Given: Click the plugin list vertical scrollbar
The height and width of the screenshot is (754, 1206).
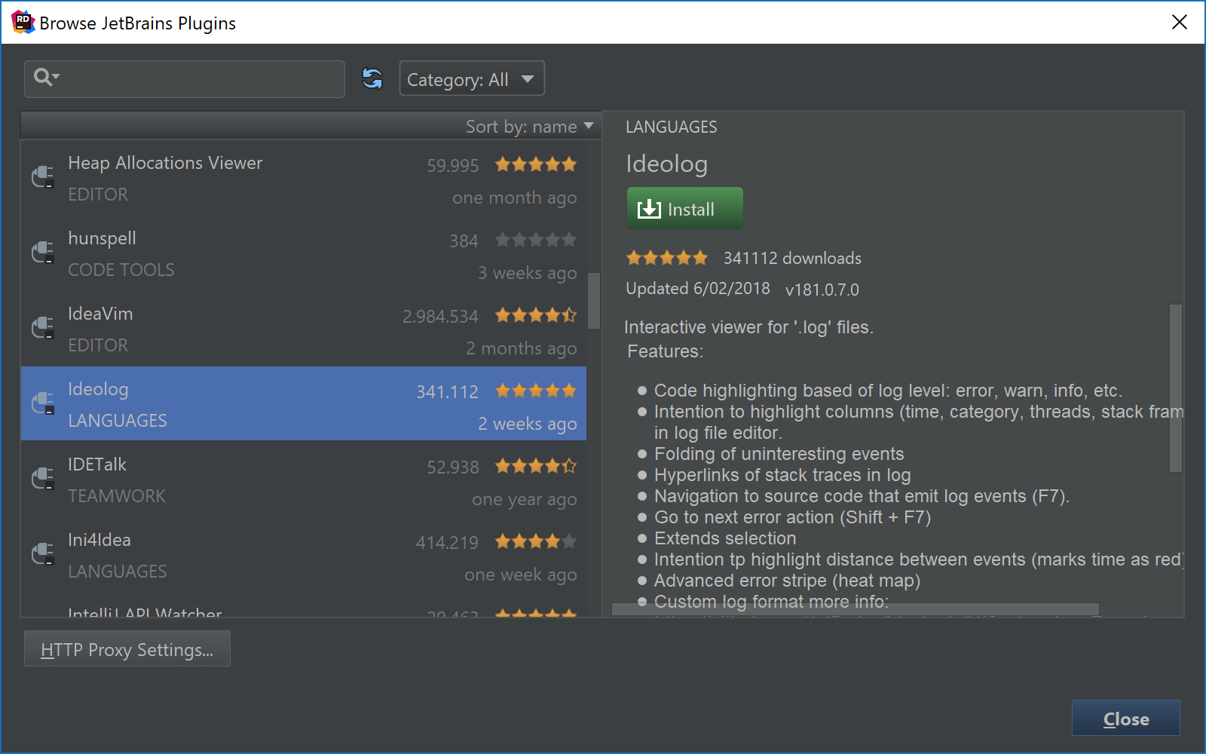Looking at the screenshot, I should [594, 301].
